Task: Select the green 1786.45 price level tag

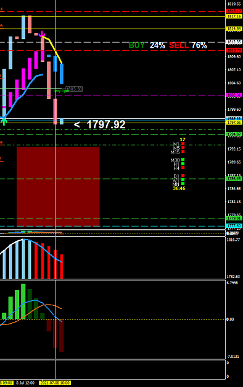Action: [x=234, y=178]
